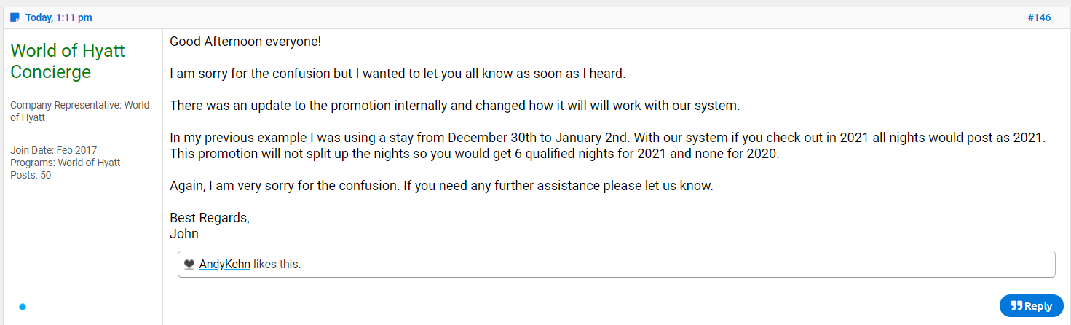Click the quote mark icon on Reply
1071x325 pixels.
pyautogui.click(x=1016, y=306)
